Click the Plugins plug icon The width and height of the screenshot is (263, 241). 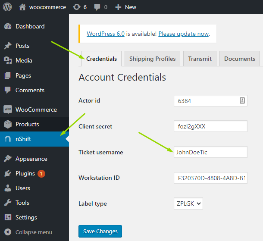pyautogui.click(x=8, y=173)
